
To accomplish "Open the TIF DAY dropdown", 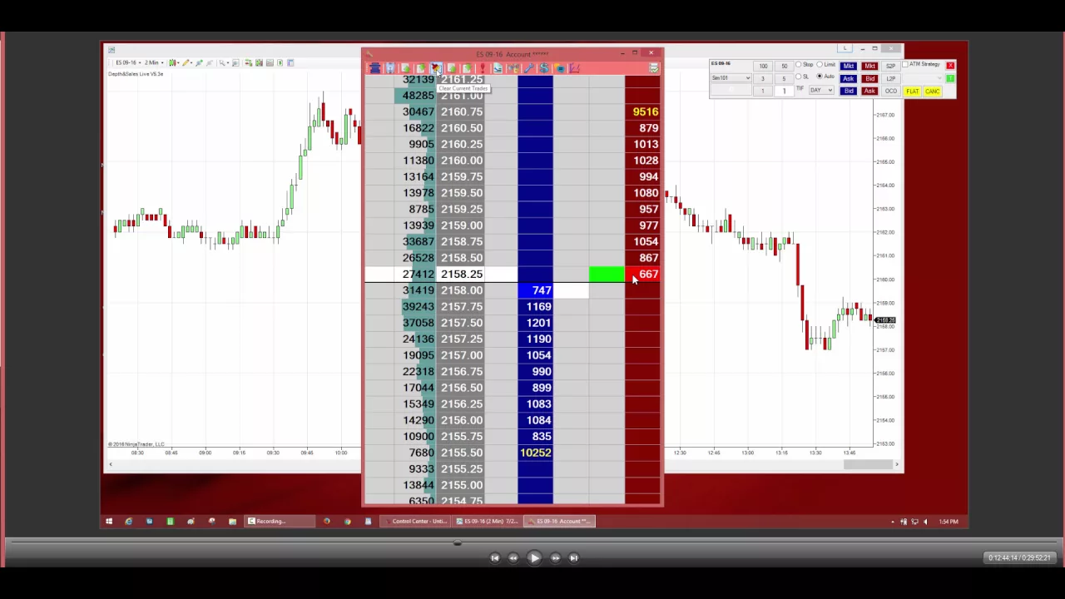I will (821, 90).
